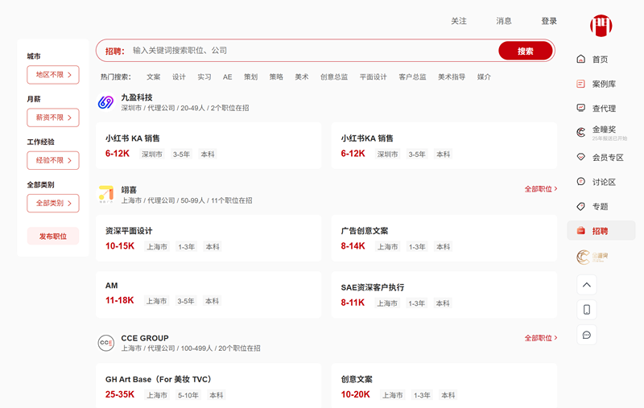The height and width of the screenshot is (408, 644).
Task: Open the 广告创意文案 job card
Action: (x=444, y=238)
